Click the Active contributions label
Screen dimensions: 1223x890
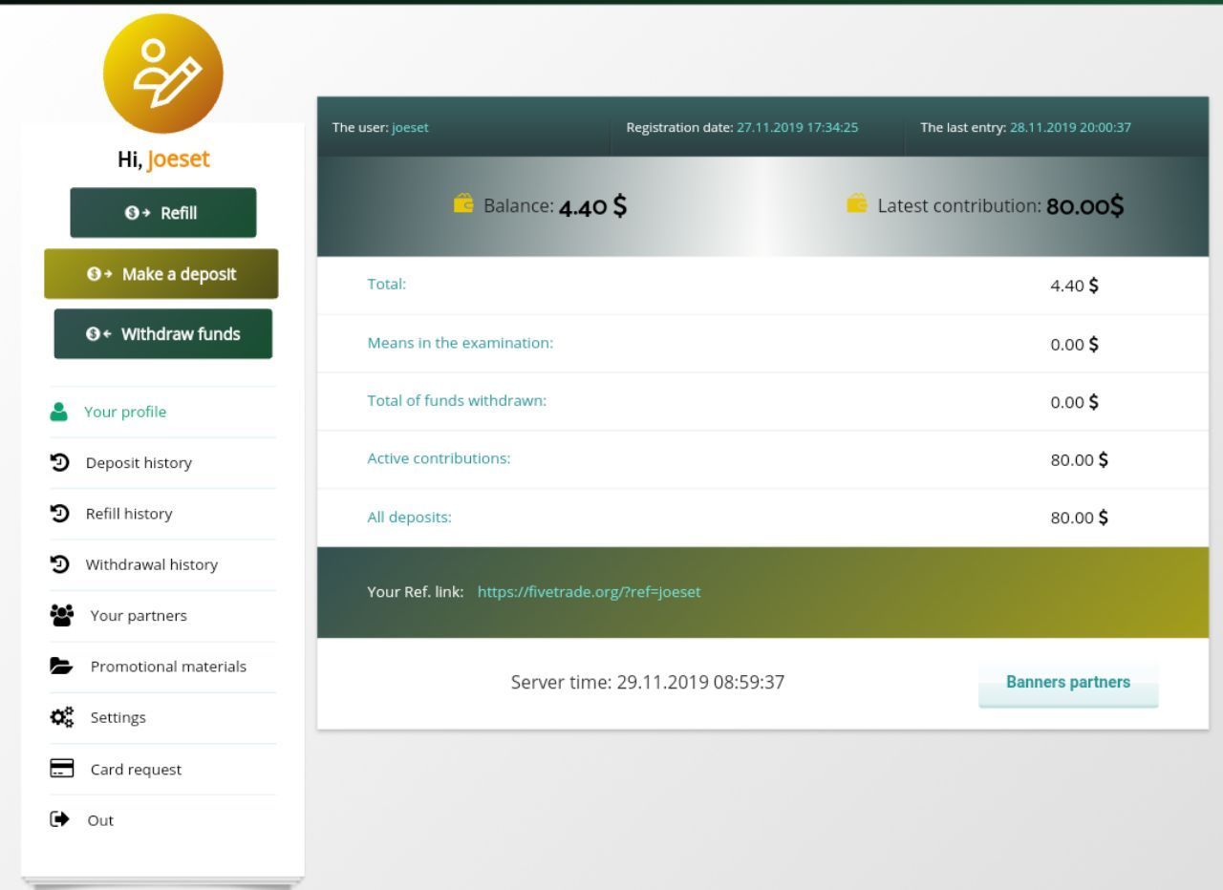click(x=440, y=458)
